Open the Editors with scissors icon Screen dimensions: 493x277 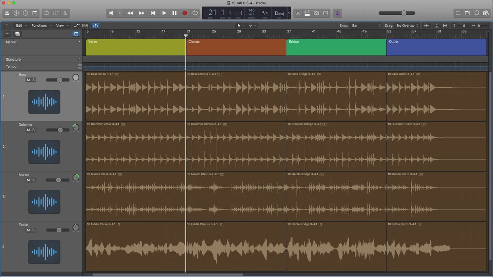pos(66,13)
